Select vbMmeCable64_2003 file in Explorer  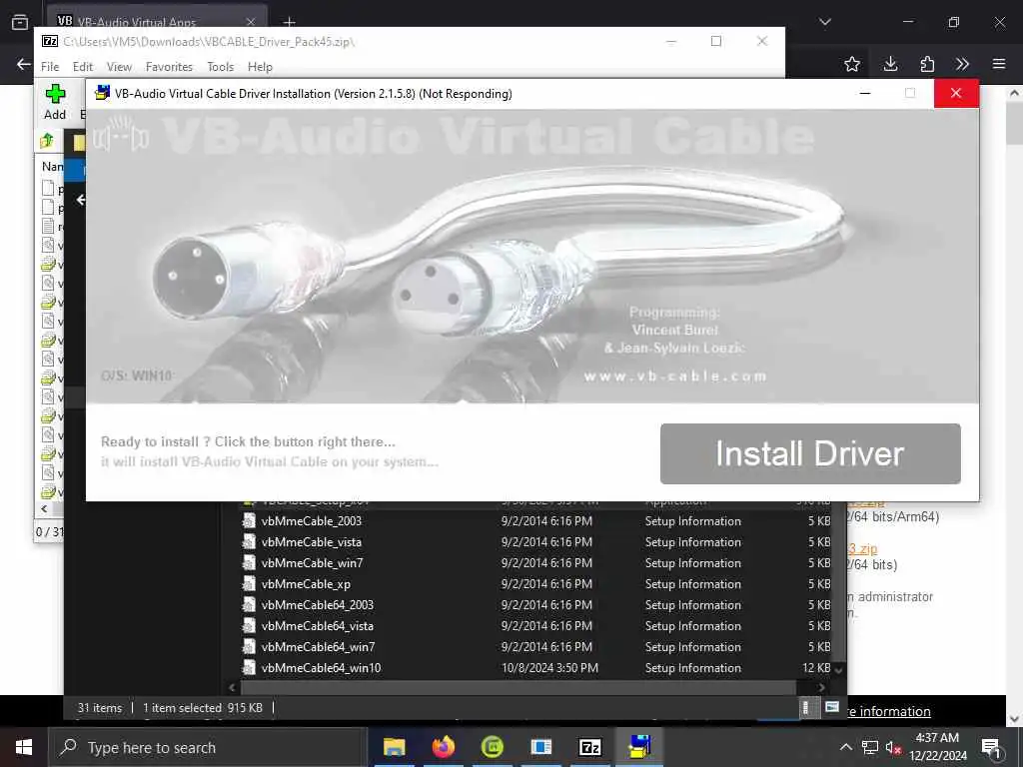(317, 604)
